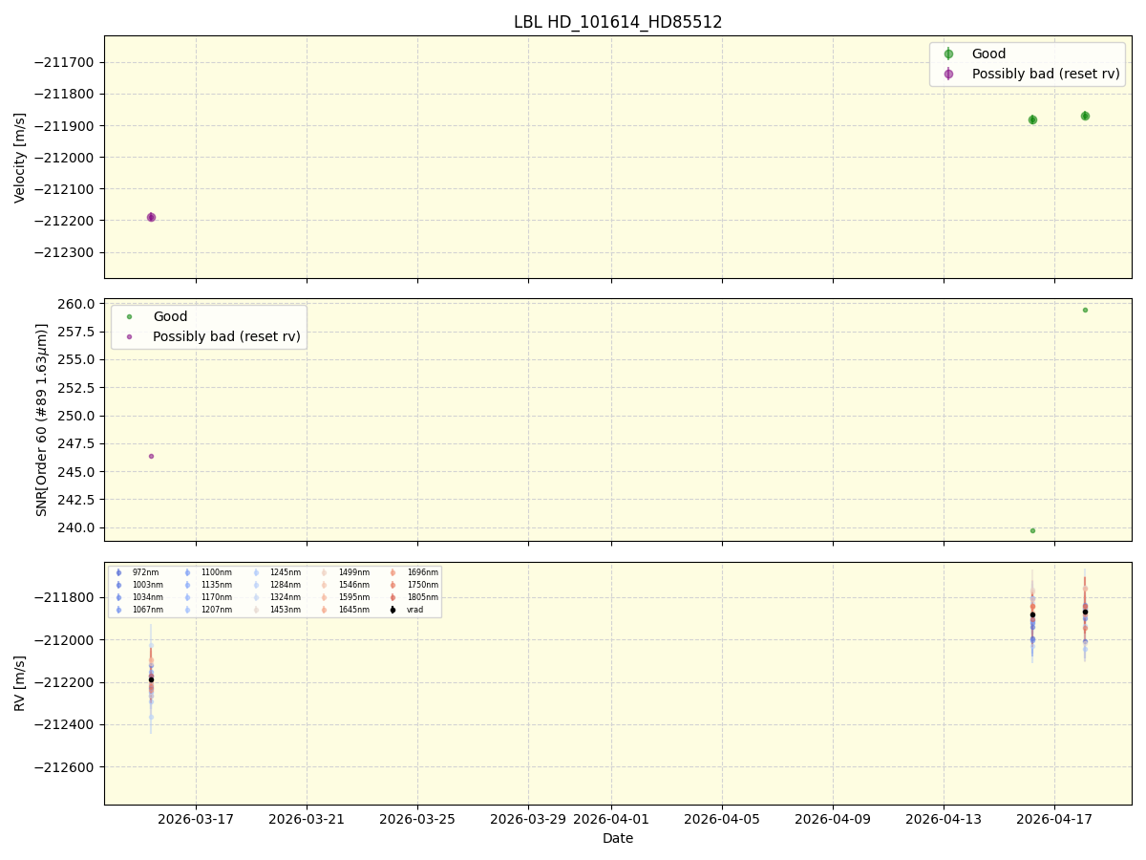1146x860 pixels.
Task: Click the 1003nm legend marker
Action: tap(118, 585)
